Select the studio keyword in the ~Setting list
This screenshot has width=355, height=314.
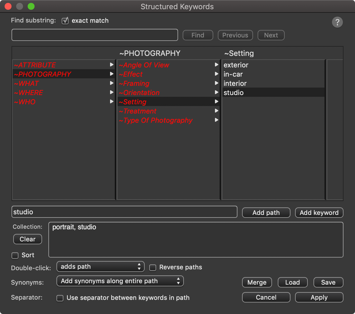click(273, 92)
